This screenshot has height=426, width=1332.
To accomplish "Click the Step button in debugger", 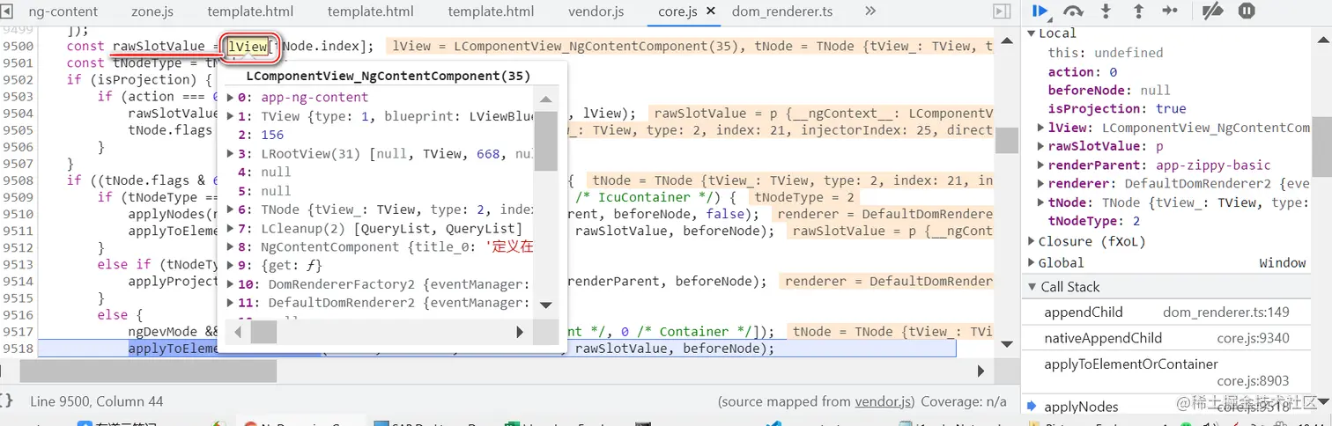I will pos(1170,11).
